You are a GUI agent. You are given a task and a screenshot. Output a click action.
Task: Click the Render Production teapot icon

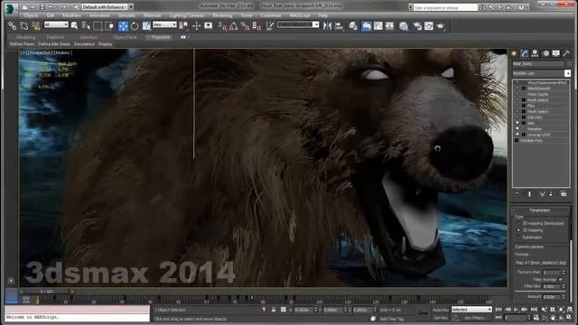point(441,26)
